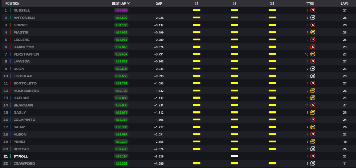Click the HAMILTON driver name

(24, 47)
